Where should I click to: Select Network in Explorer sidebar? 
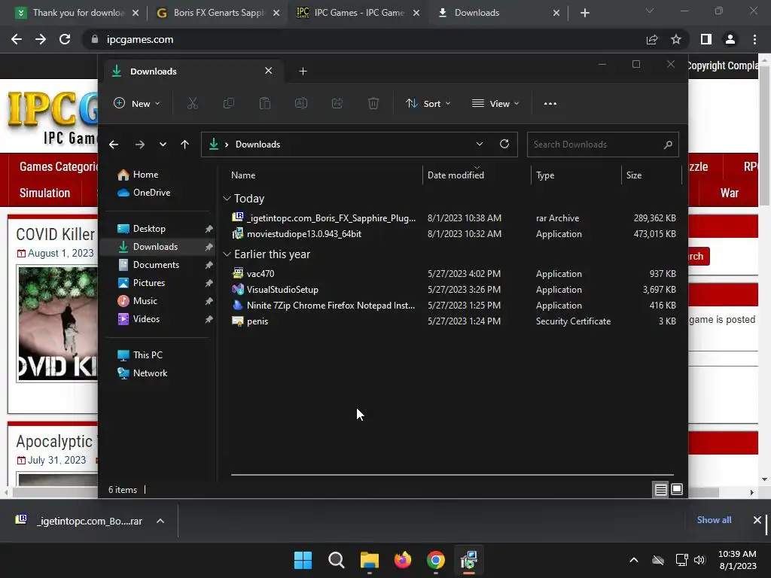click(x=150, y=373)
